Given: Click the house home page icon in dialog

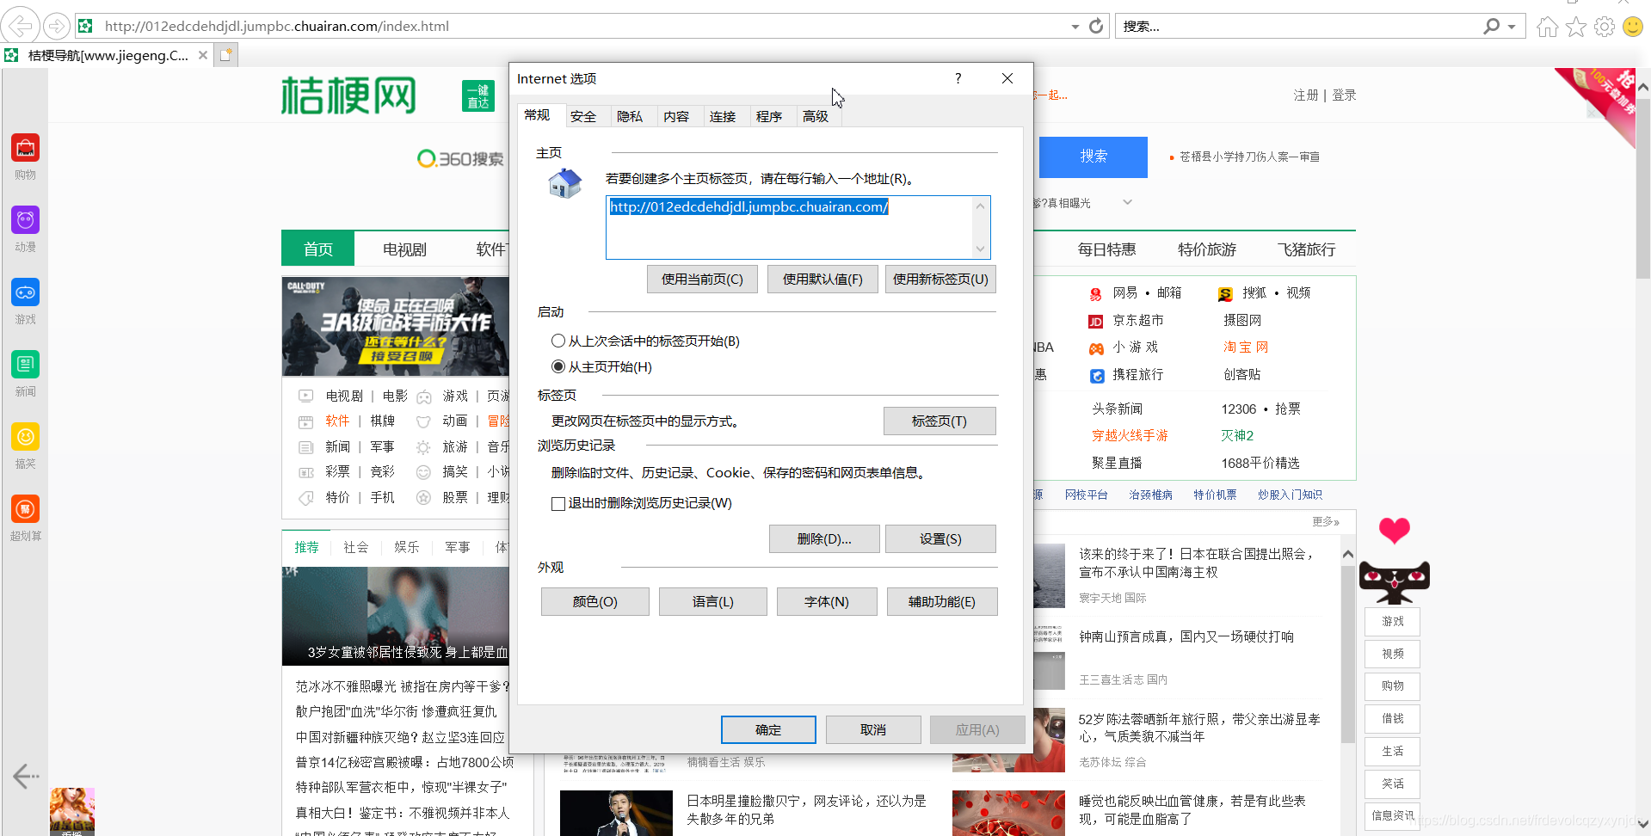Looking at the screenshot, I should [565, 183].
